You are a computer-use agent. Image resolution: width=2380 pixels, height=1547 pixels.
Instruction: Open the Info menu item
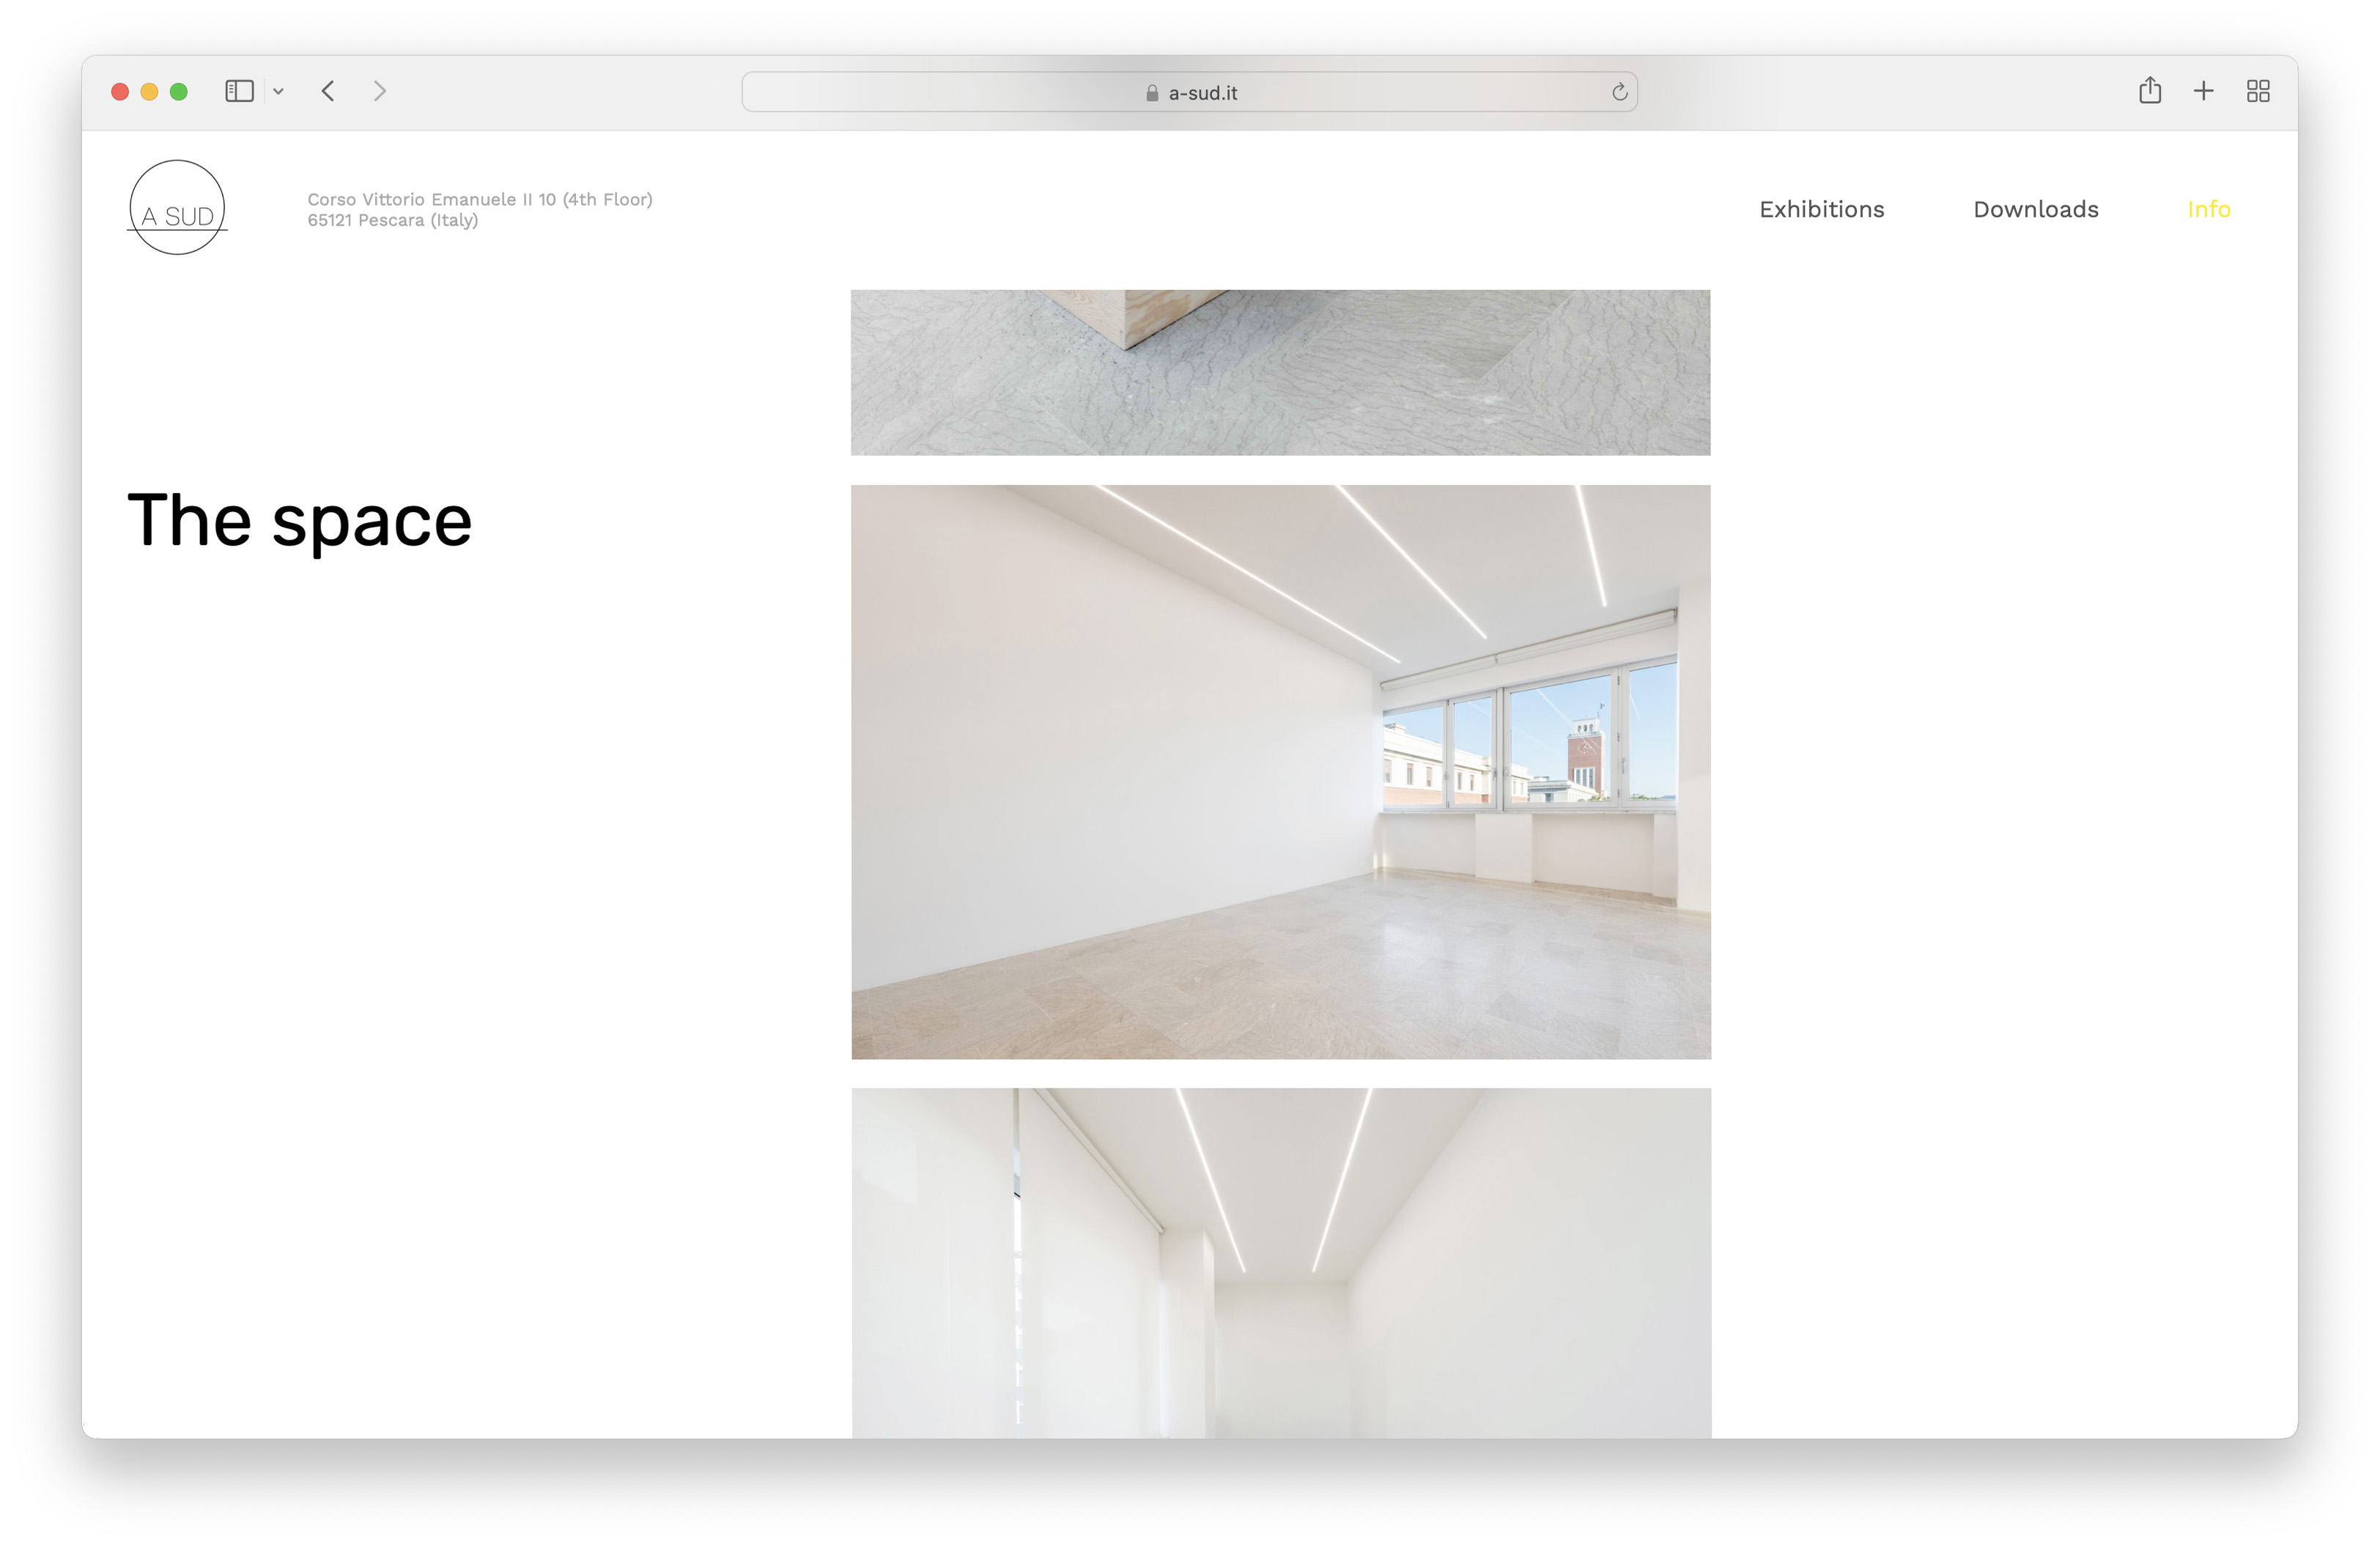point(2208,209)
